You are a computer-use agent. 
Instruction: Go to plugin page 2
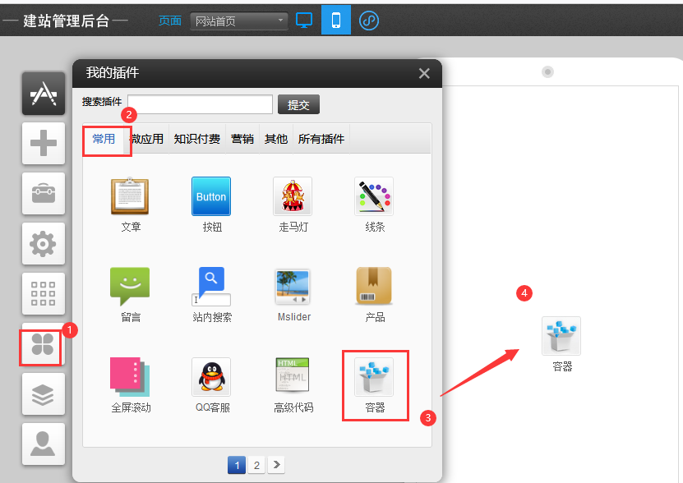pyautogui.click(x=256, y=465)
